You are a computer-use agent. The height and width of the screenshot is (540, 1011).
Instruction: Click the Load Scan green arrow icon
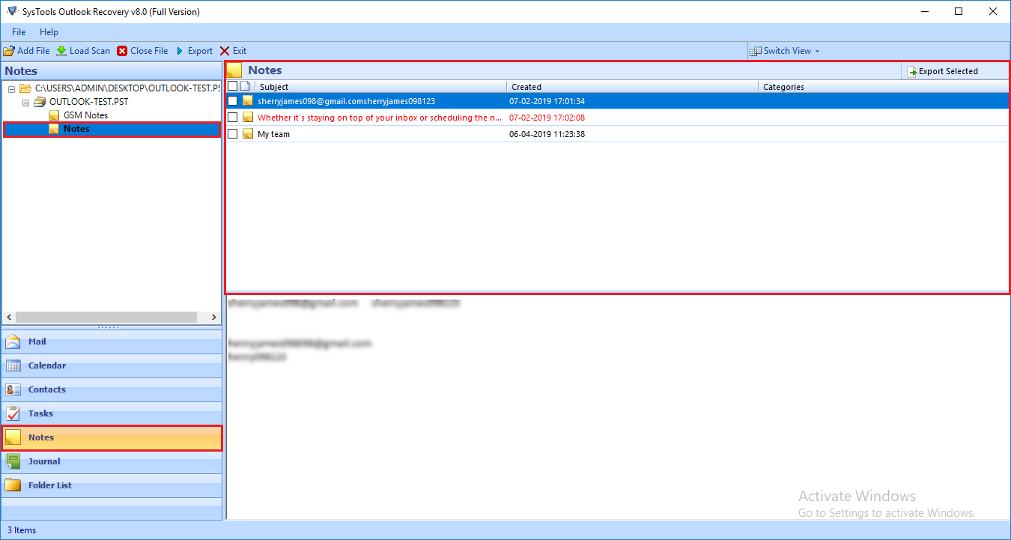[61, 51]
